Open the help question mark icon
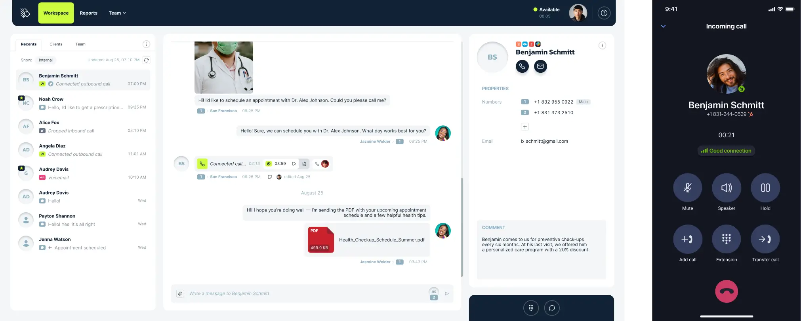801x321 pixels. coord(604,13)
